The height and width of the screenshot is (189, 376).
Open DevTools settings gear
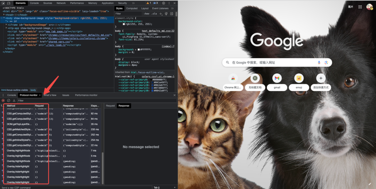[164, 3]
